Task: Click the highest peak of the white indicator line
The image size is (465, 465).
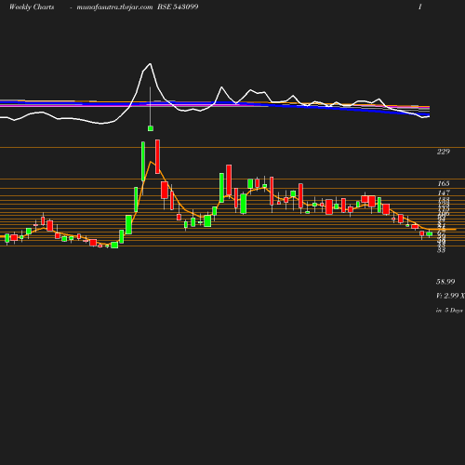Action: point(151,64)
